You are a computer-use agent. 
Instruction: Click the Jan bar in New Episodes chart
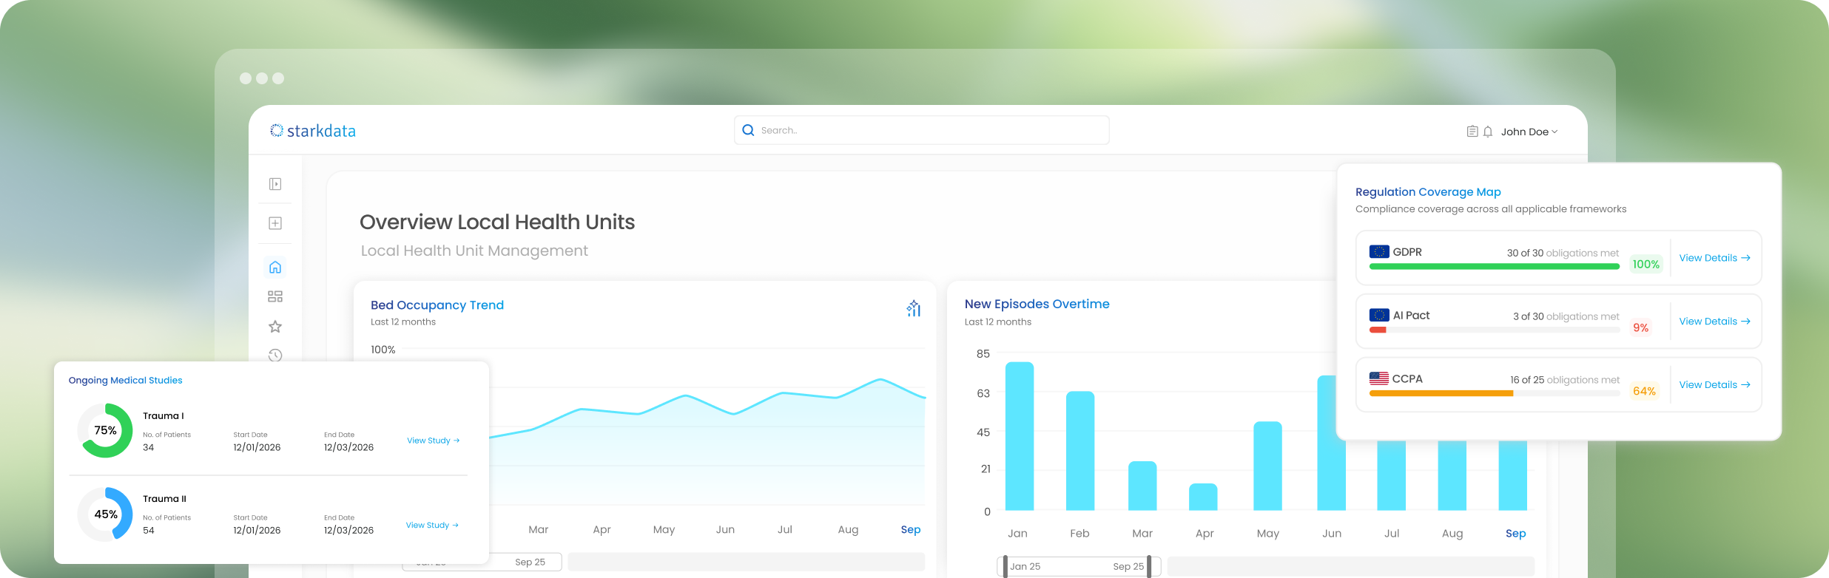pyautogui.click(x=1020, y=436)
